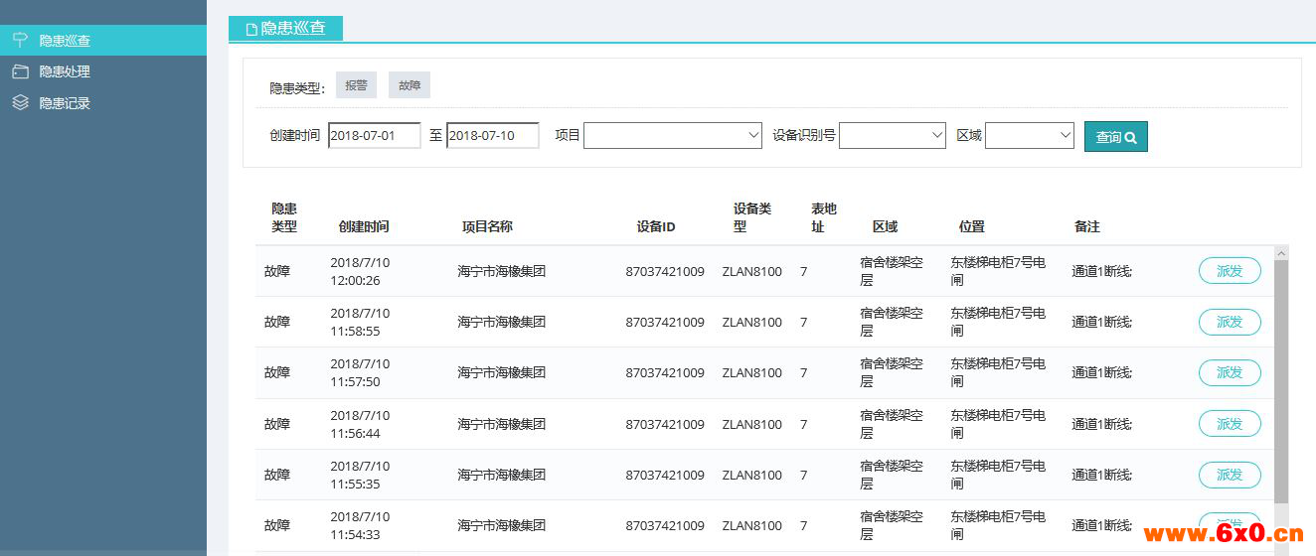
Task: Open the 设备识别号 dropdown
Action: pyautogui.click(x=892, y=135)
